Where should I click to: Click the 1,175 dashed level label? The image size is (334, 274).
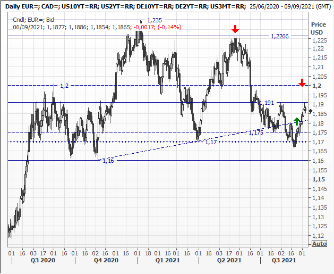(256, 132)
